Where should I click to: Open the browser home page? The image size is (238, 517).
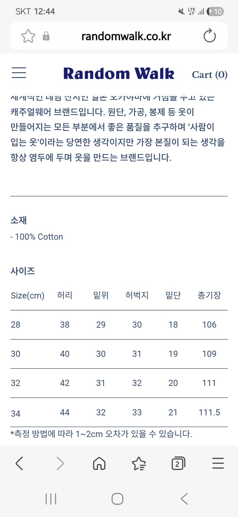pos(99,464)
